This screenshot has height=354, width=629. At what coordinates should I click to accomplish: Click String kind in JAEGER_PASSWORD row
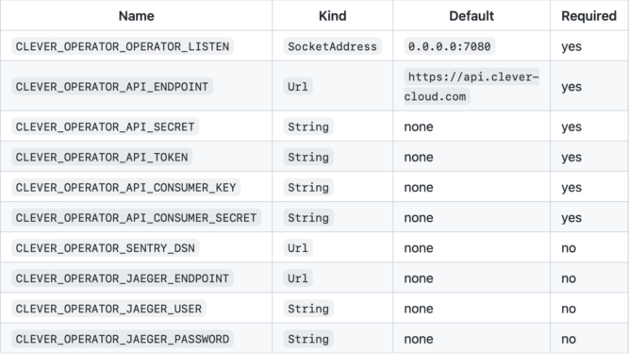pos(308,339)
